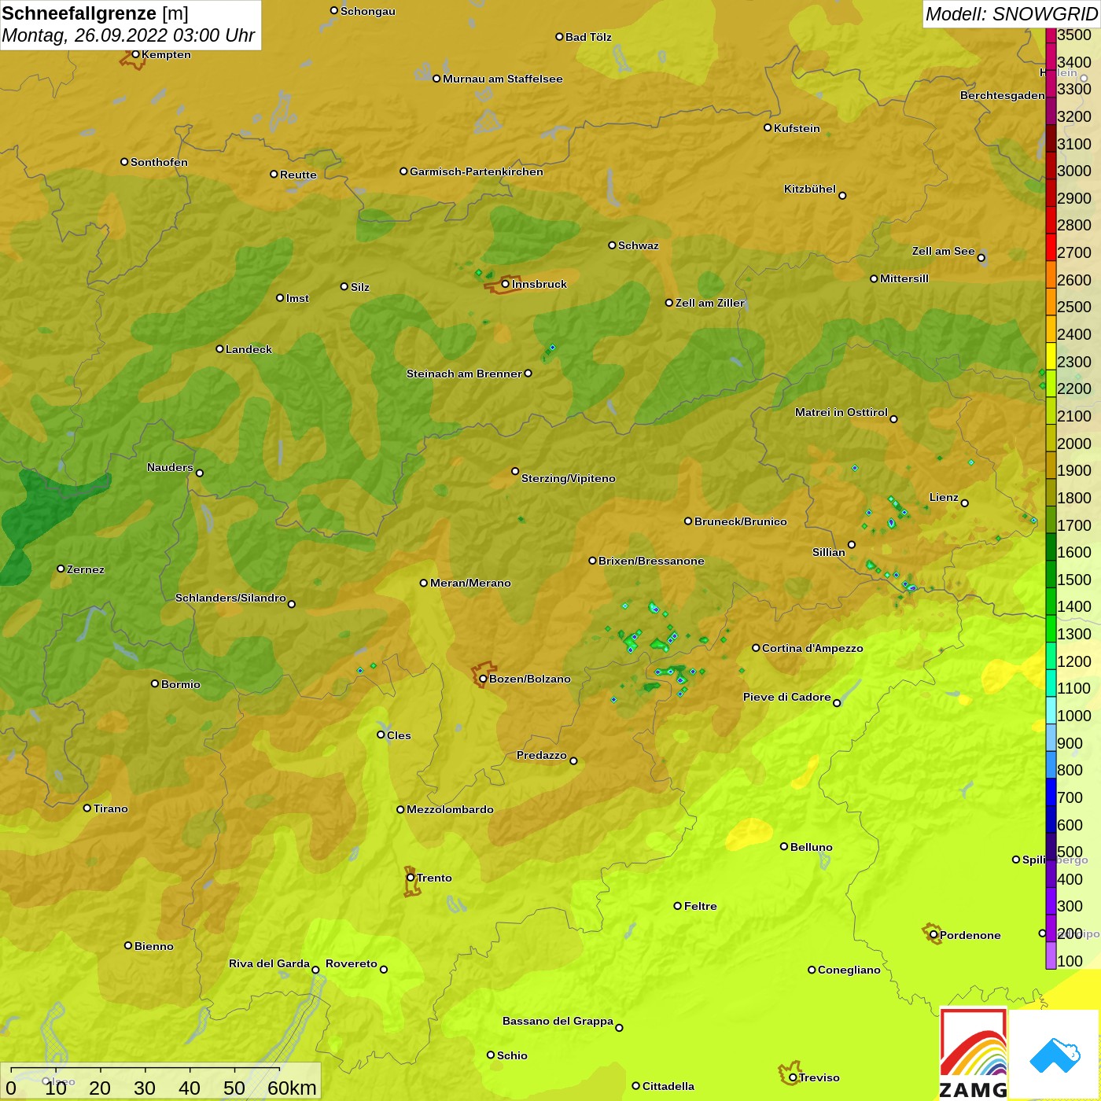1101x1101 pixels.
Task: Click the 'Brixen/Bressanone' label
Action: pos(651,561)
